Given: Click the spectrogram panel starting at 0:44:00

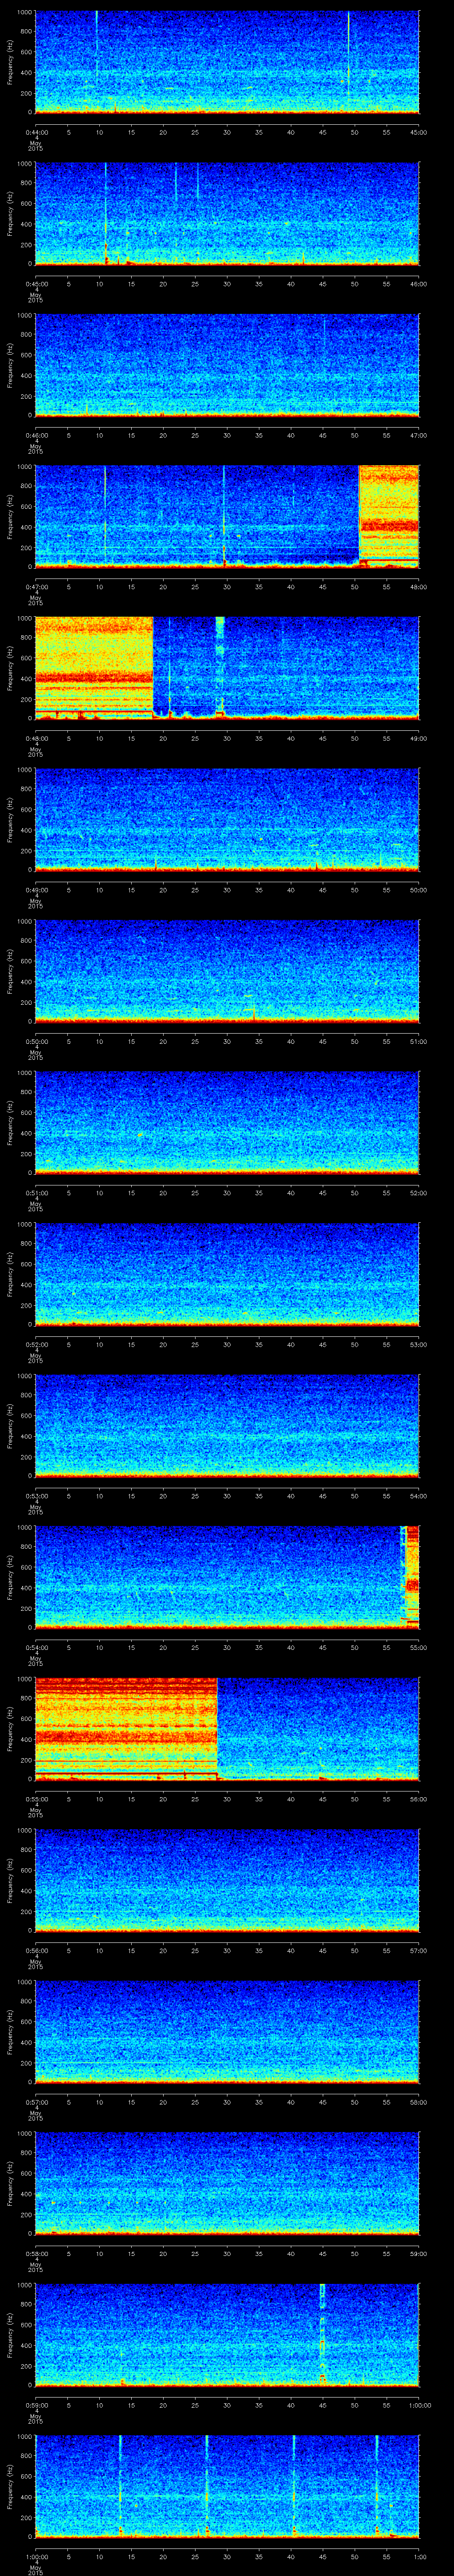Looking at the screenshot, I should [x=227, y=62].
